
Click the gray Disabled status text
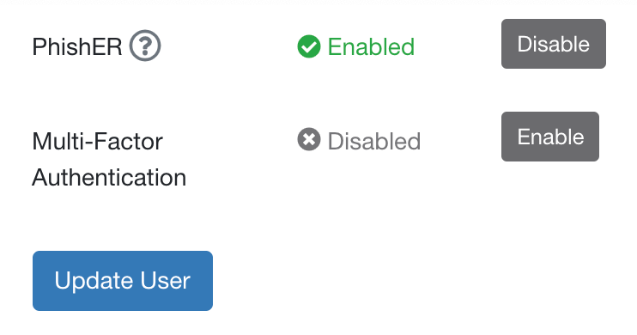click(x=374, y=142)
